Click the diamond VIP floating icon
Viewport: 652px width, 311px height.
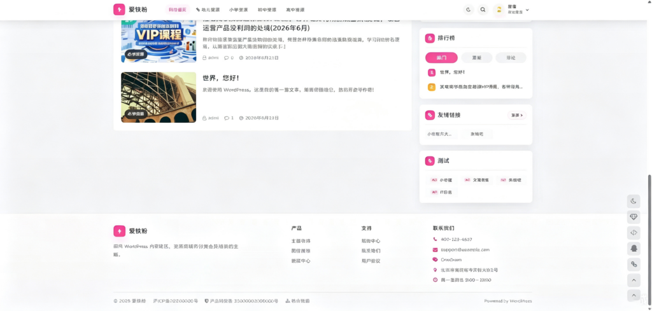[x=634, y=217]
